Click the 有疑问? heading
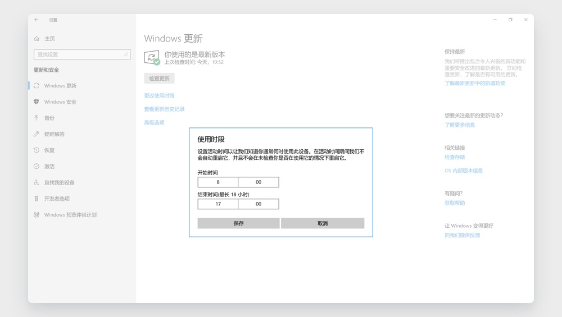 pyautogui.click(x=454, y=194)
